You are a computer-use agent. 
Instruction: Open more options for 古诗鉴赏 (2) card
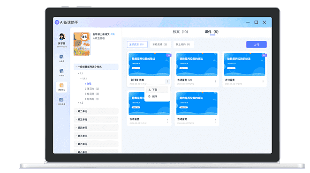215,81
